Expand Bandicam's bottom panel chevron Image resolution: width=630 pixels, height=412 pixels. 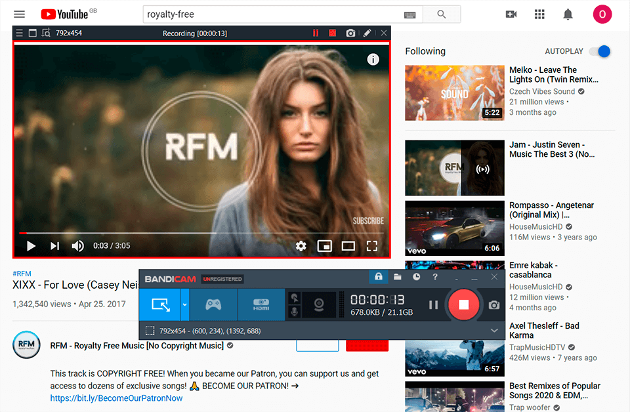[493, 330]
